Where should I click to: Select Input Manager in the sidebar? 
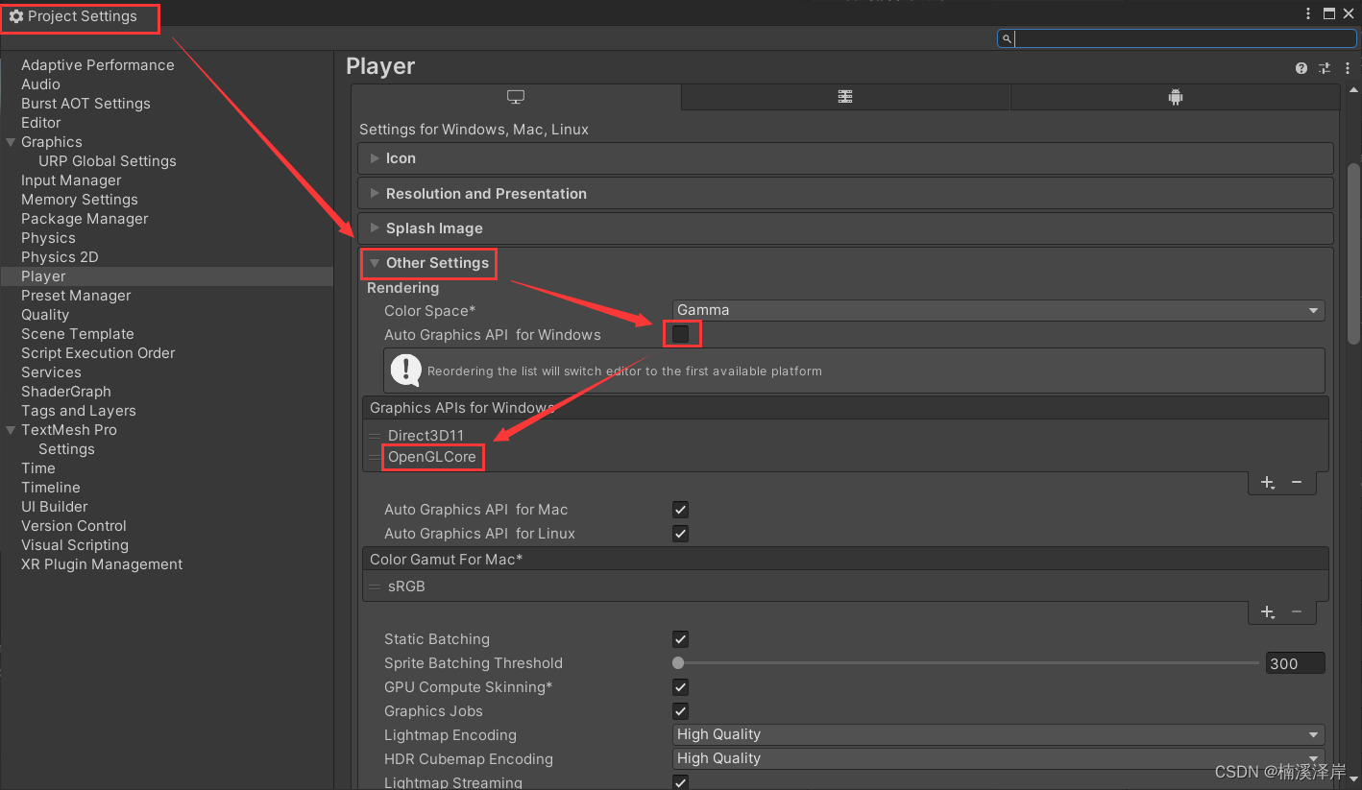[71, 180]
